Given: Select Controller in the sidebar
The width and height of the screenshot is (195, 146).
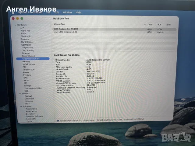Looking at the screenshot, I should pos(26,45).
